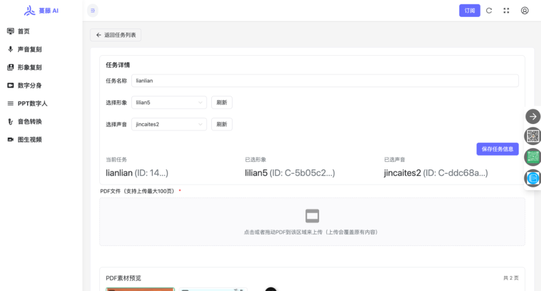Open the 选择声音 dropdown showing jincaites2
The height and width of the screenshot is (291, 541).
(169, 124)
